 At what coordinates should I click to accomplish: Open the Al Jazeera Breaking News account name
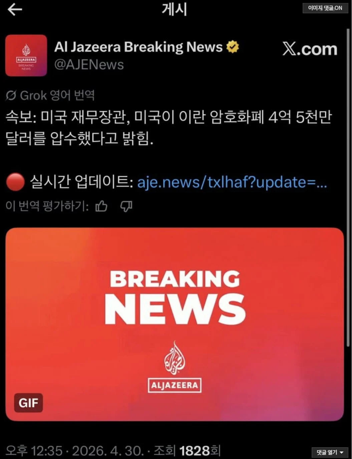pyautogui.click(x=138, y=47)
